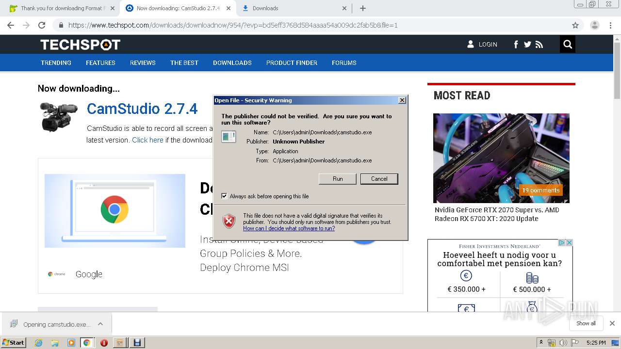Open CamStudio 2.7.4 title link
The width and height of the screenshot is (621, 349).
click(x=142, y=109)
